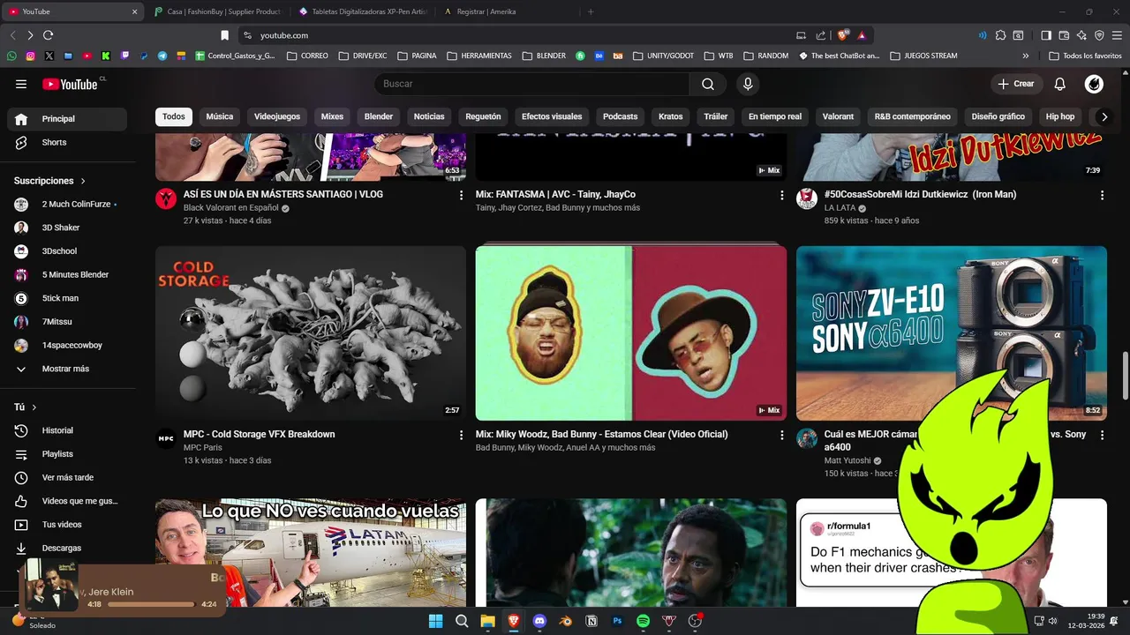Screen dimensions: 1130x635
Task: Open the X (Twitter) bookmark
Action: [x=49, y=56]
